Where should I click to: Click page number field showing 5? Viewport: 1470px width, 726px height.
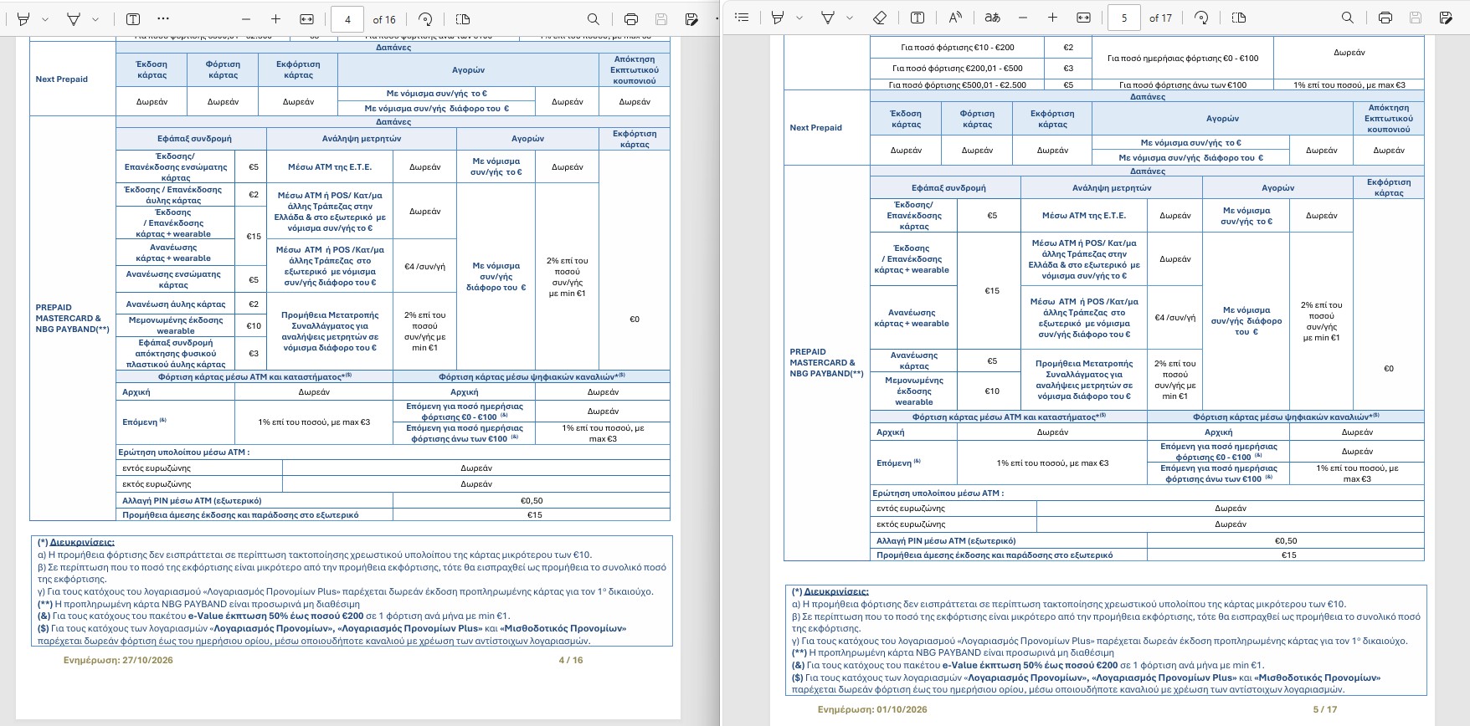coord(1124,18)
